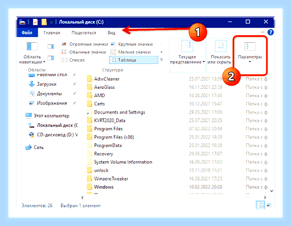Select the Список layout option
The width and height of the screenshot is (291, 226).
pyautogui.click(x=73, y=60)
